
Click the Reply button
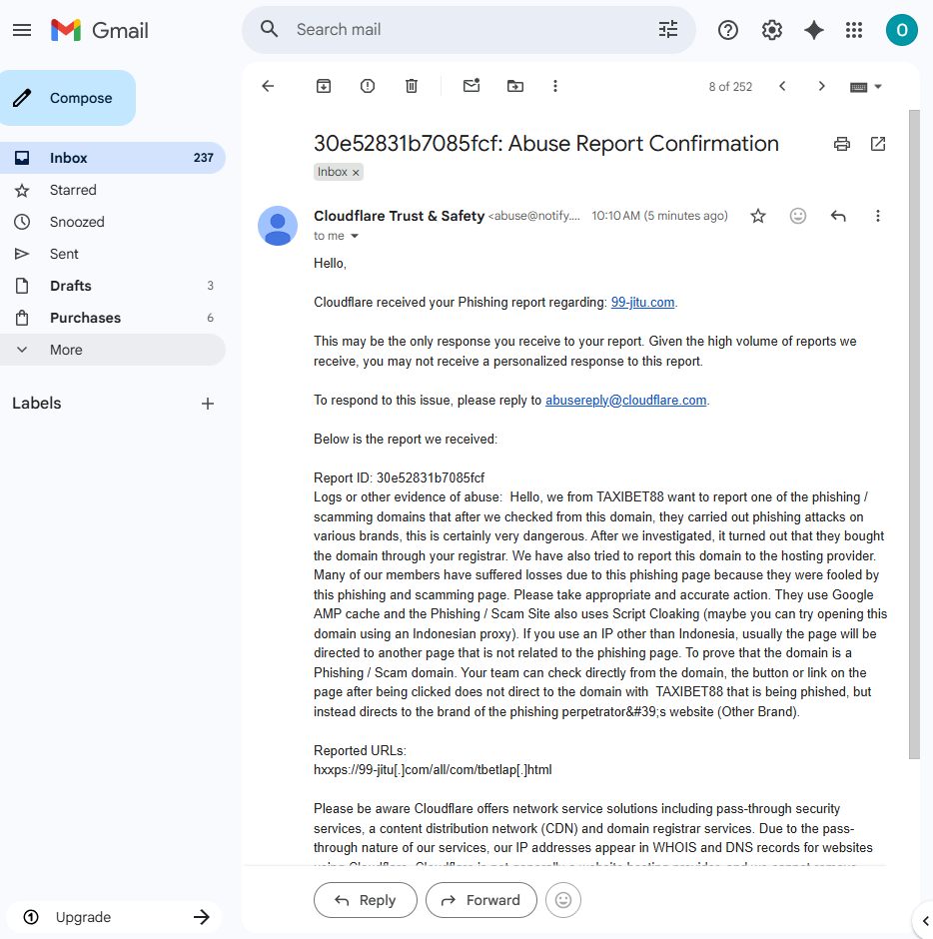click(366, 900)
